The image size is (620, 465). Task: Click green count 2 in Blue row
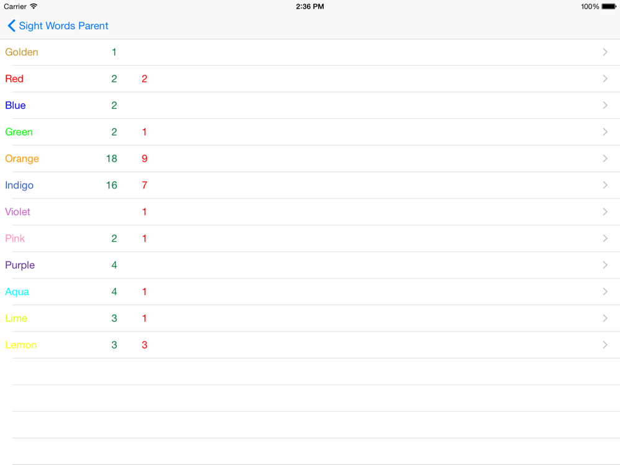tap(114, 105)
